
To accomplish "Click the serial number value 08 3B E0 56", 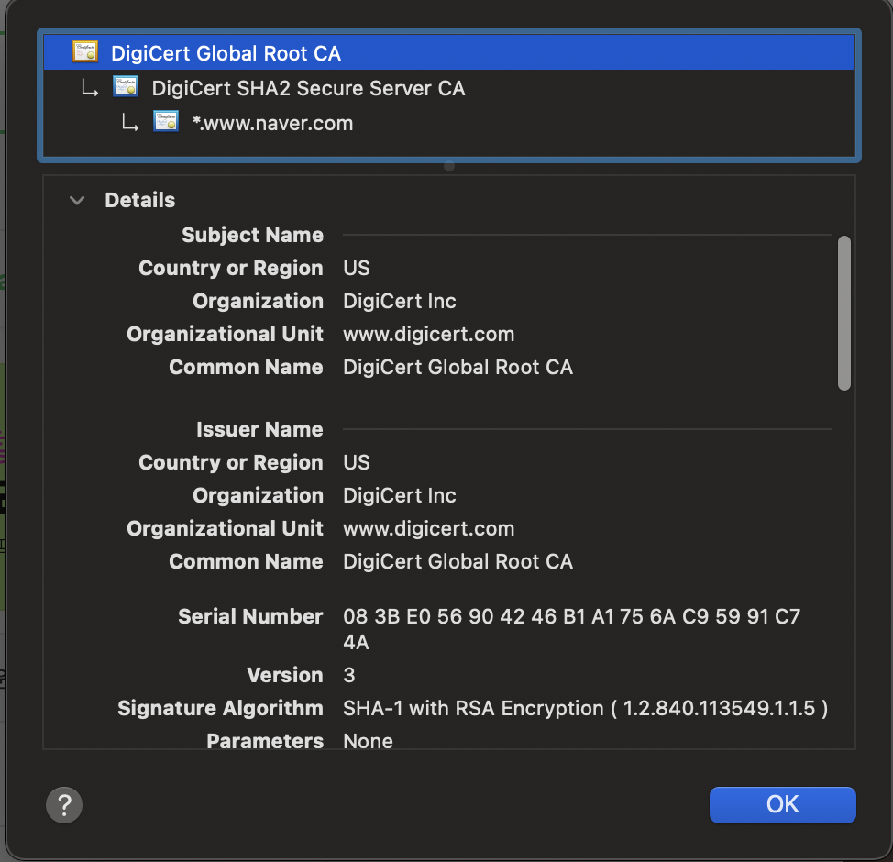I will [x=572, y=629].
